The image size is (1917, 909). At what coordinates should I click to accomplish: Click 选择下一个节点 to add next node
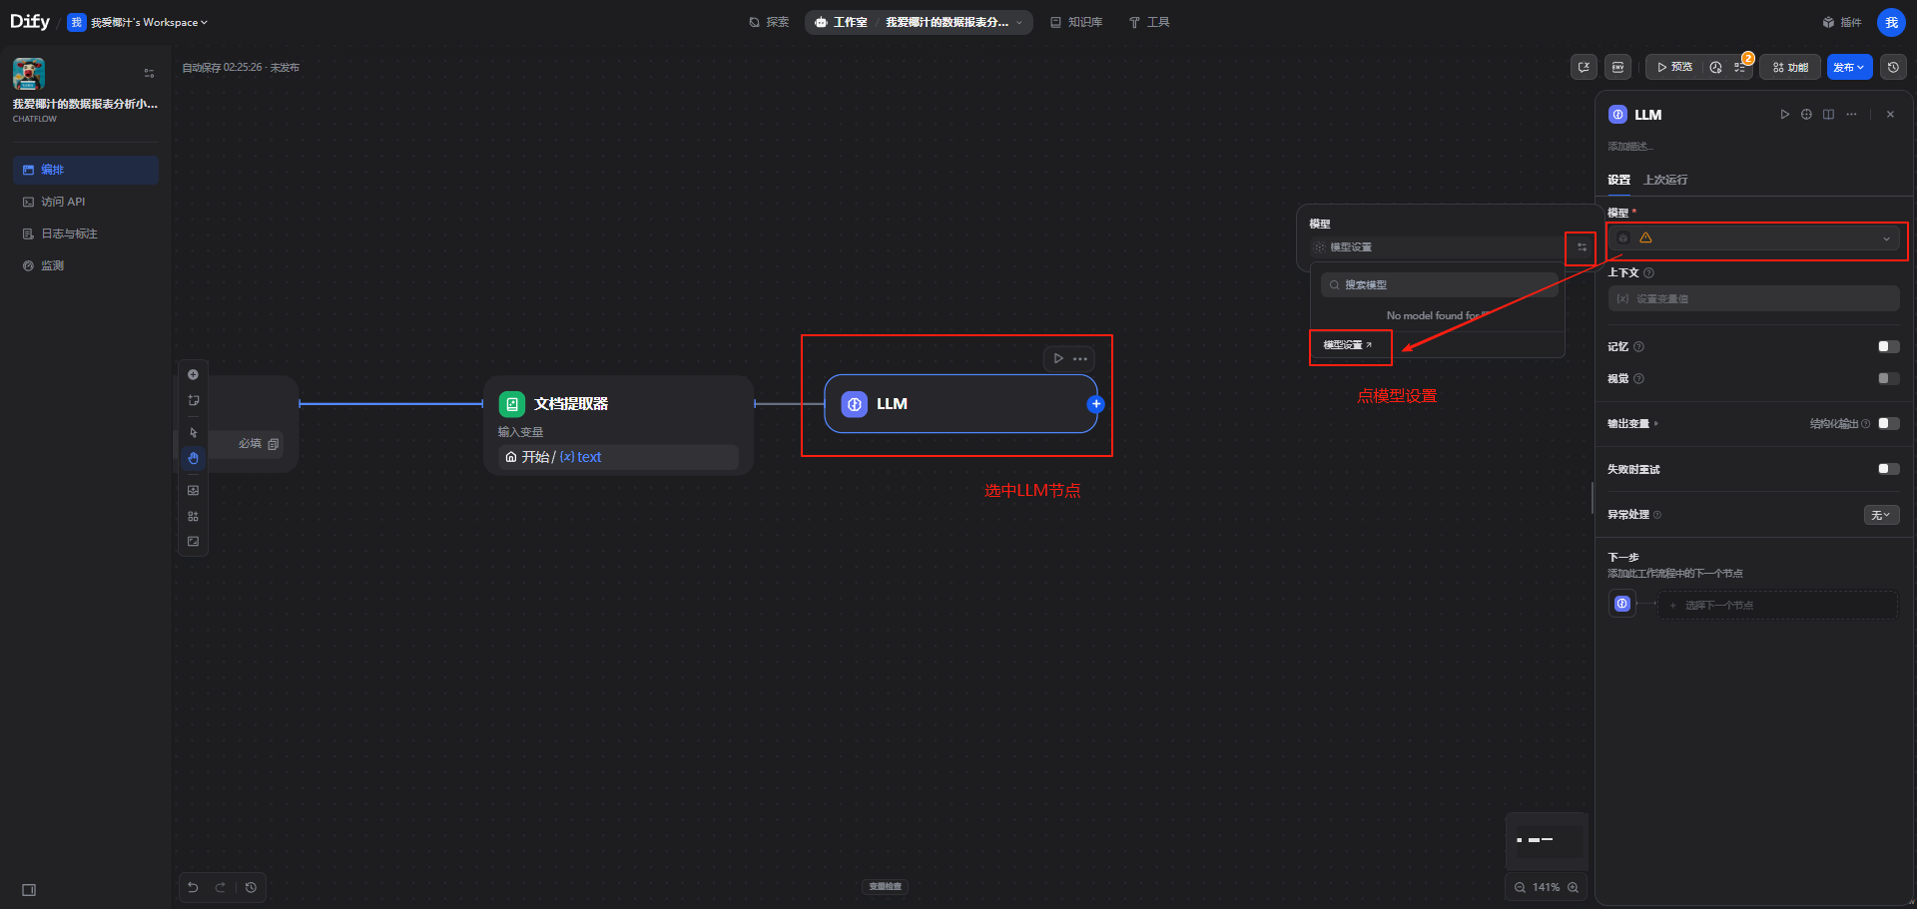[1777, 605]
